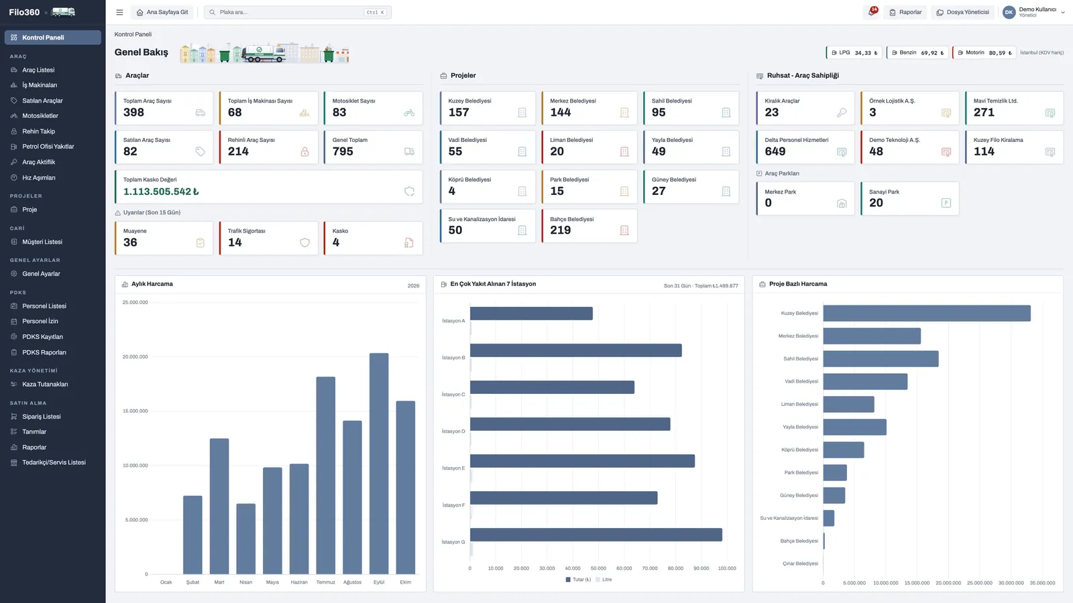This screenshot has height=603, width=1073.
Task: Open Dosya Yöneticisi in the top bar
Action: [963, 12]
